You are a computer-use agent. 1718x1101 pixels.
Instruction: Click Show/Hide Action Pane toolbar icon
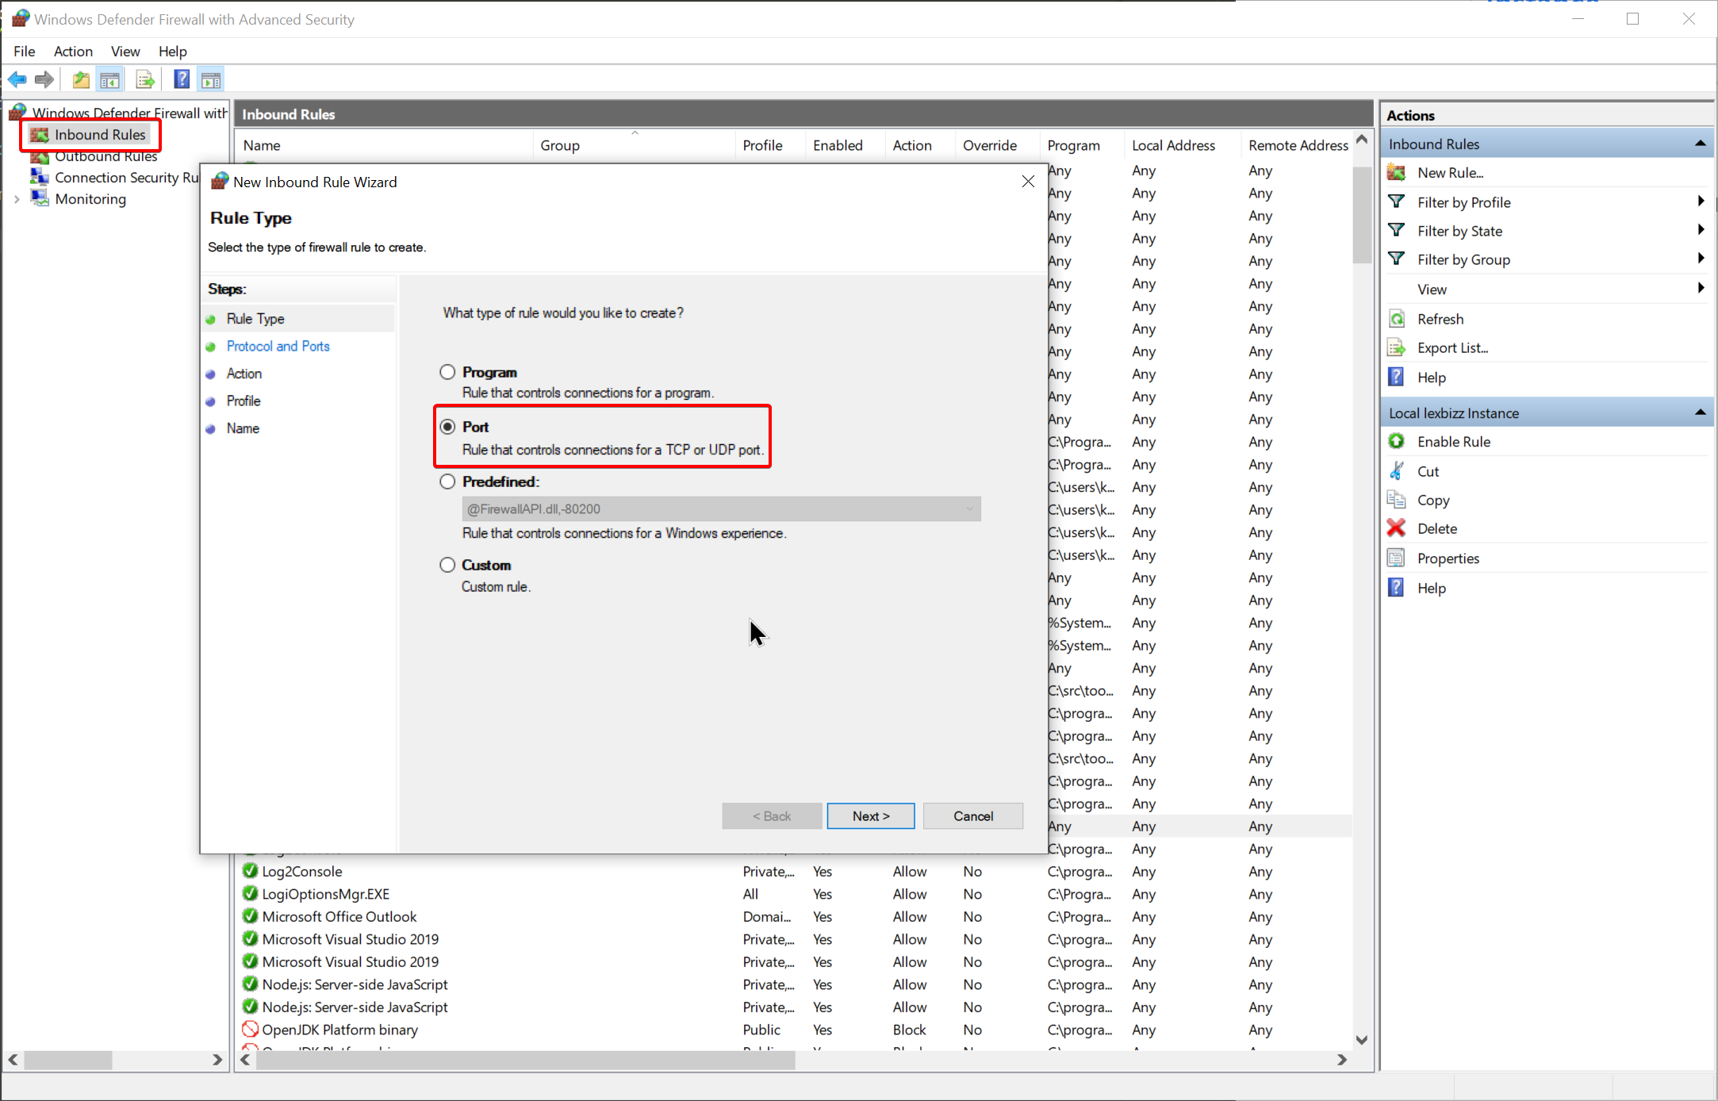click(211, 79)
